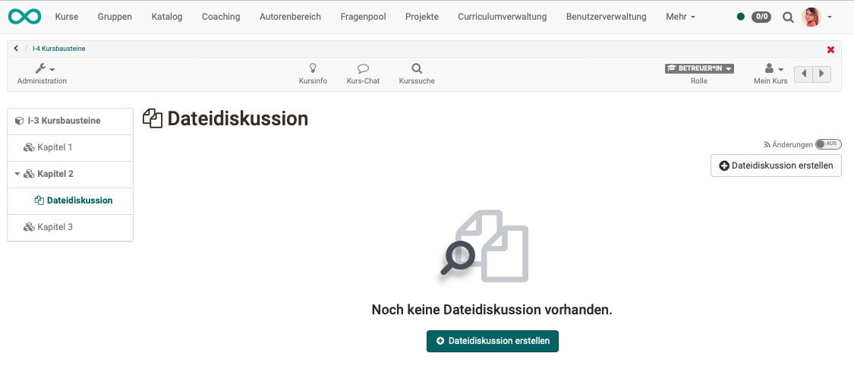This screenshot has width=854, height=369.
Task: Open Kursinfo lightbulb icon
Action: point(314,68)
